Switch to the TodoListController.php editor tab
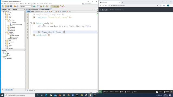The image size is (173, 97). click(33, 9)
